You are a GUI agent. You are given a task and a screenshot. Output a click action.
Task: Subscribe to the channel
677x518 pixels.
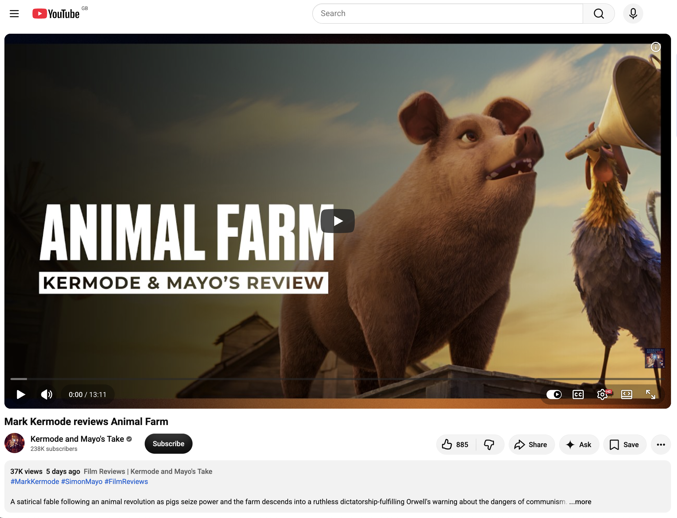click(x=169, y=444)
